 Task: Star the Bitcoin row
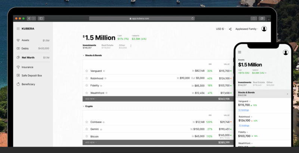click(87, 136)
